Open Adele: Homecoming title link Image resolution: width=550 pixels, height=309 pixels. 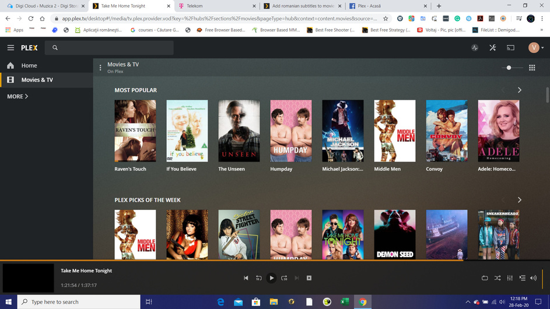(x=496, y=169)
